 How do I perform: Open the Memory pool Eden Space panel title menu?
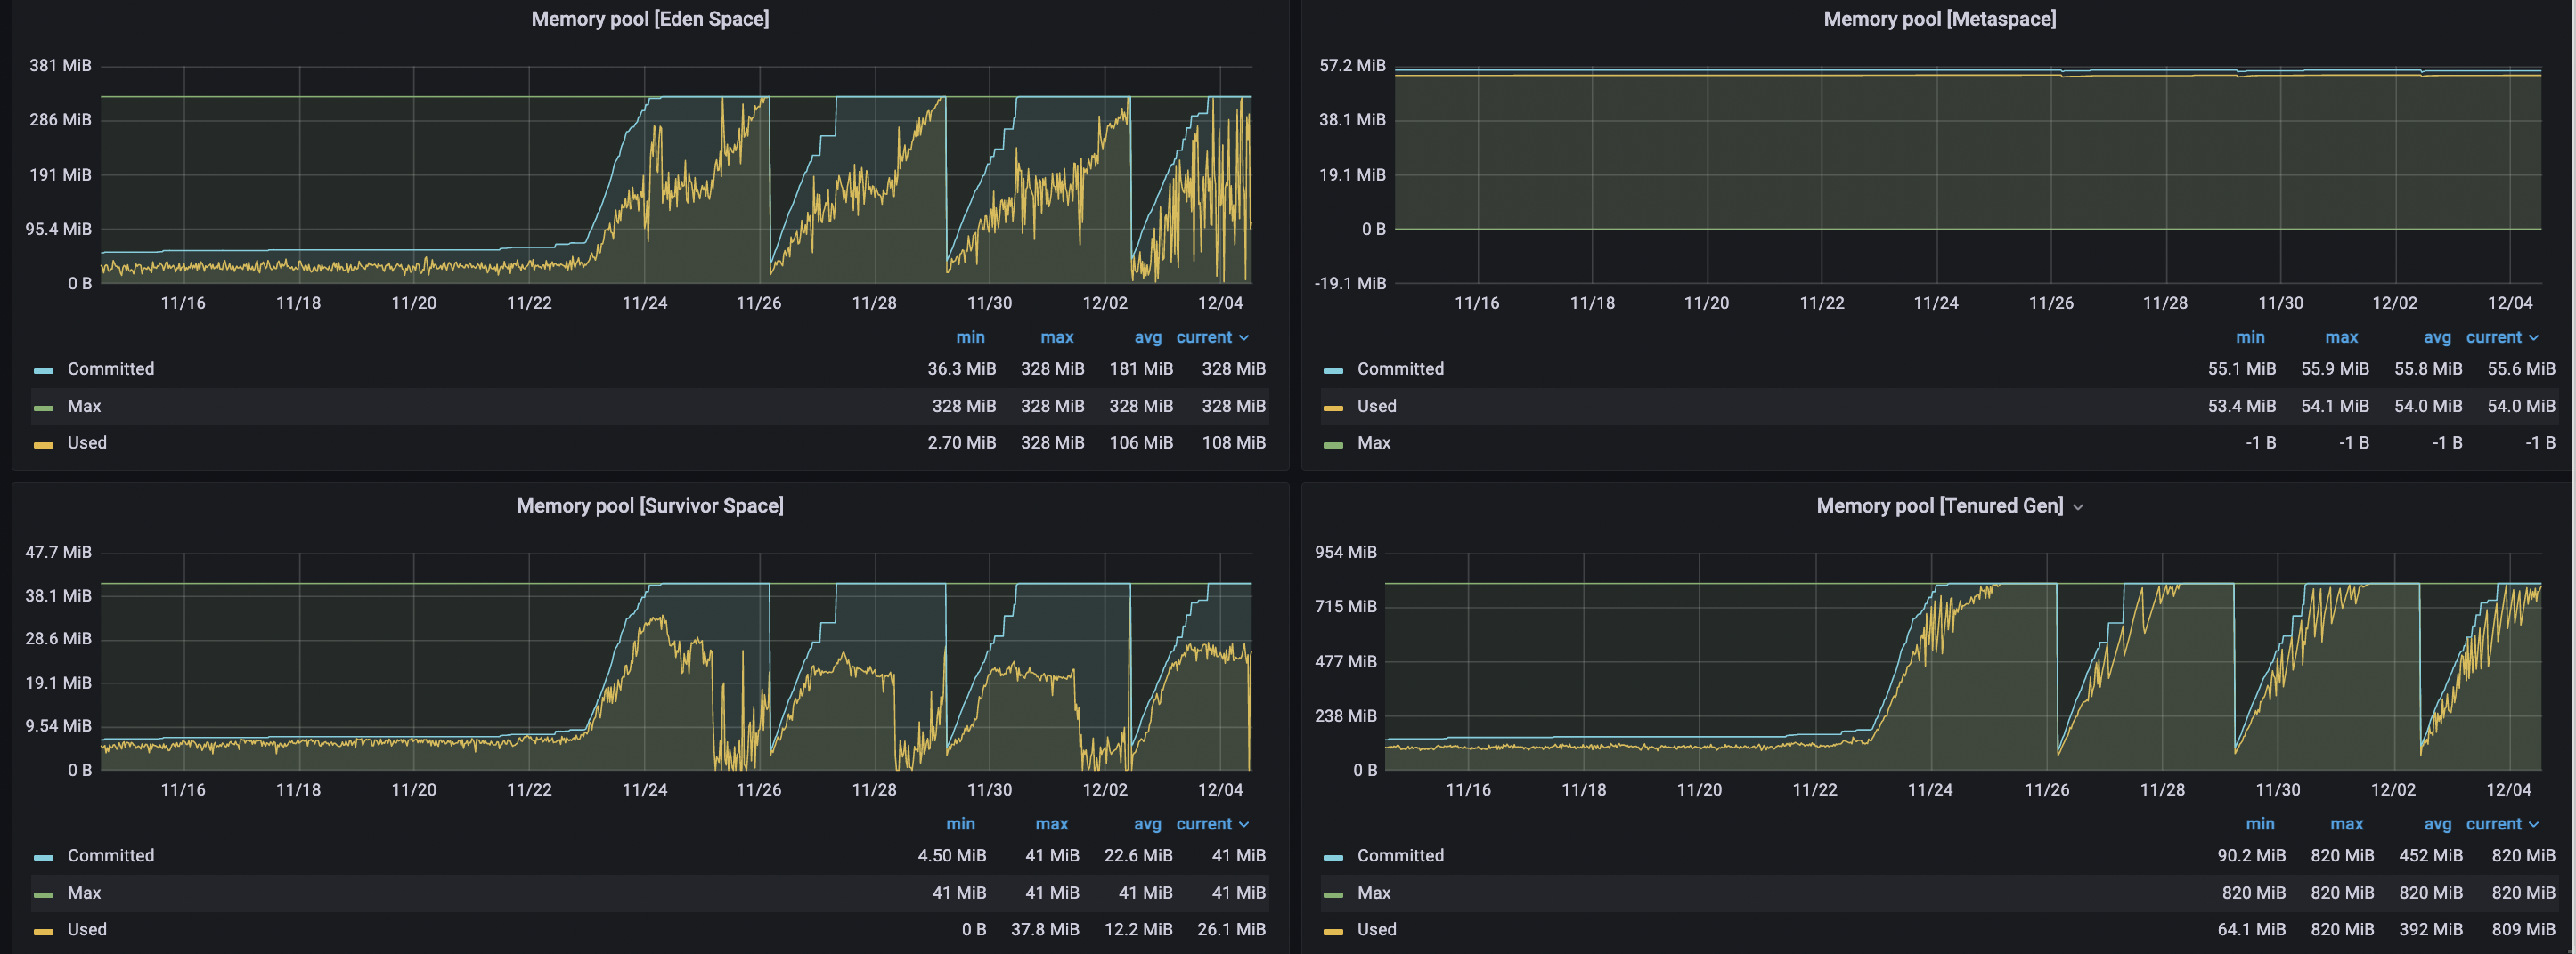(x=650, y=19)
